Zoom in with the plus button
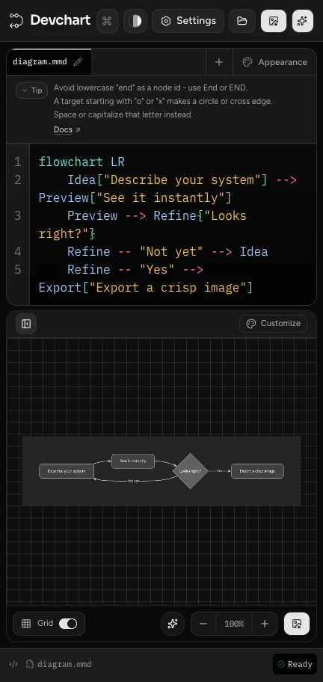The width and height of the screenshot is (323, 682). pyautogui.click(x=265, y=624)
